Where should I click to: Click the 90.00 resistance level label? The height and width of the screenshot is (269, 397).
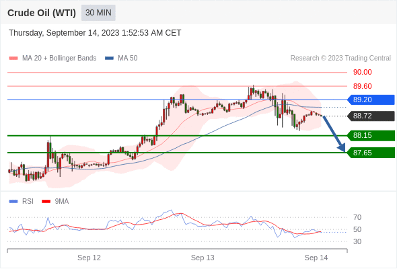[x=362, y=73]
